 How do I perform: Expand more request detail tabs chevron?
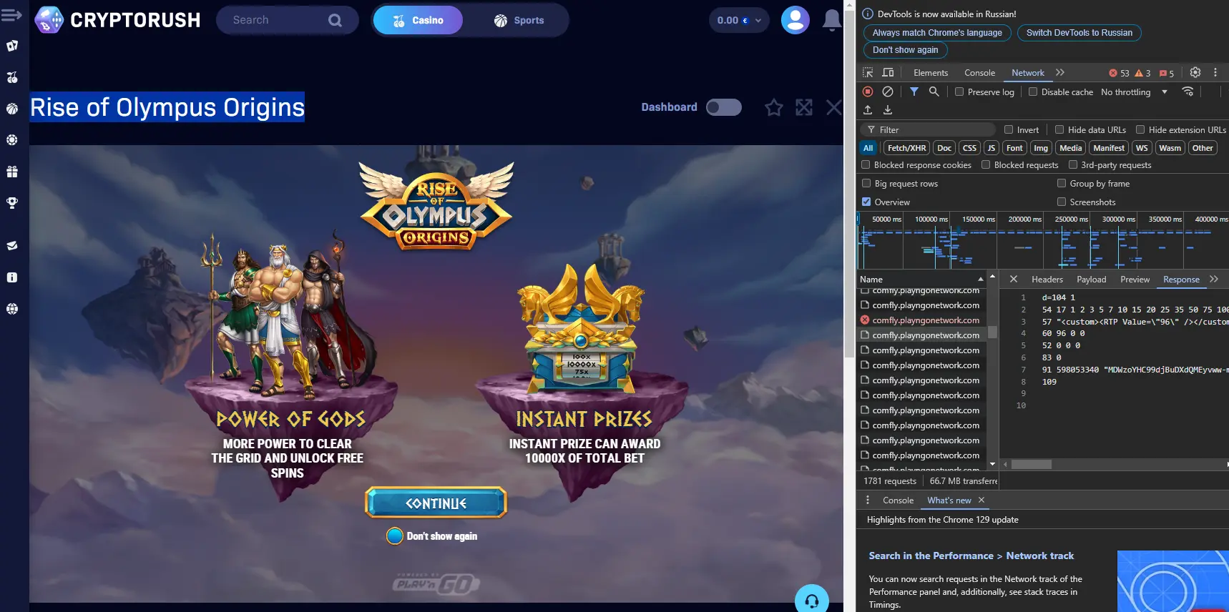pos(1214,279)
